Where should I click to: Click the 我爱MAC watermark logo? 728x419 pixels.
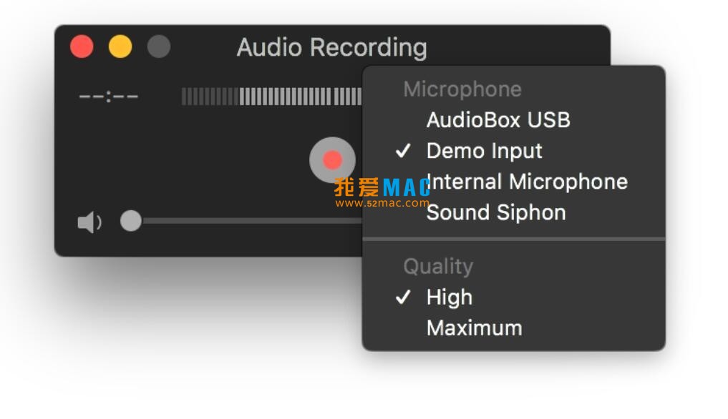[x=381, y=187]
